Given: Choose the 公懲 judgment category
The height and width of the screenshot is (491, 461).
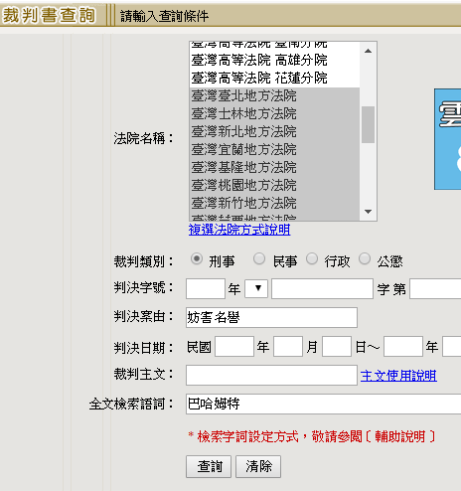Looking at the screenshot, I should (x=365, y=258).
